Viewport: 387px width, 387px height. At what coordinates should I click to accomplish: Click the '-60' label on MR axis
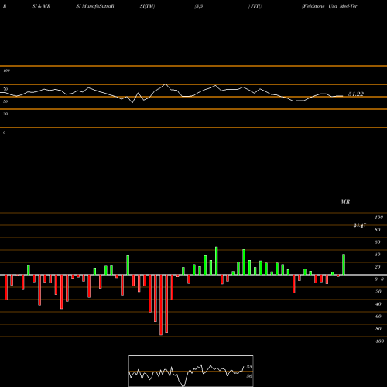[x=378, y=317]
